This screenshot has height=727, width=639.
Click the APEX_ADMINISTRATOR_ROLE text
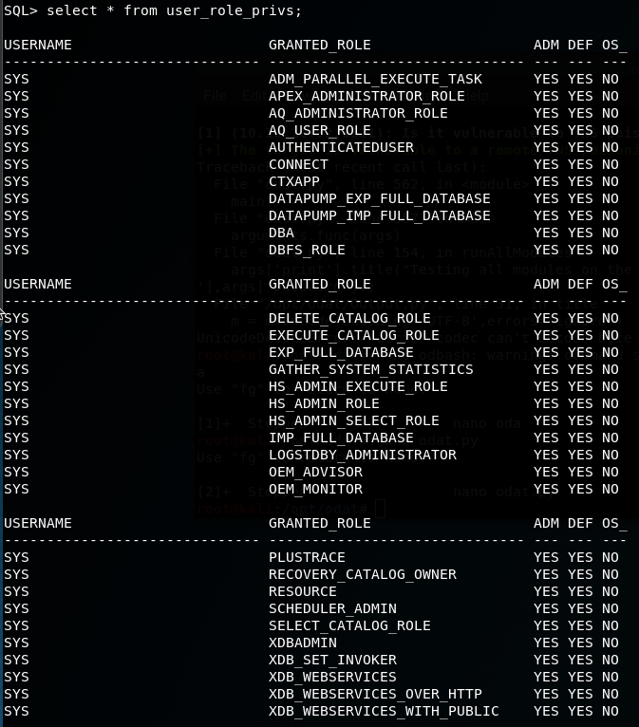pos(366,96)
